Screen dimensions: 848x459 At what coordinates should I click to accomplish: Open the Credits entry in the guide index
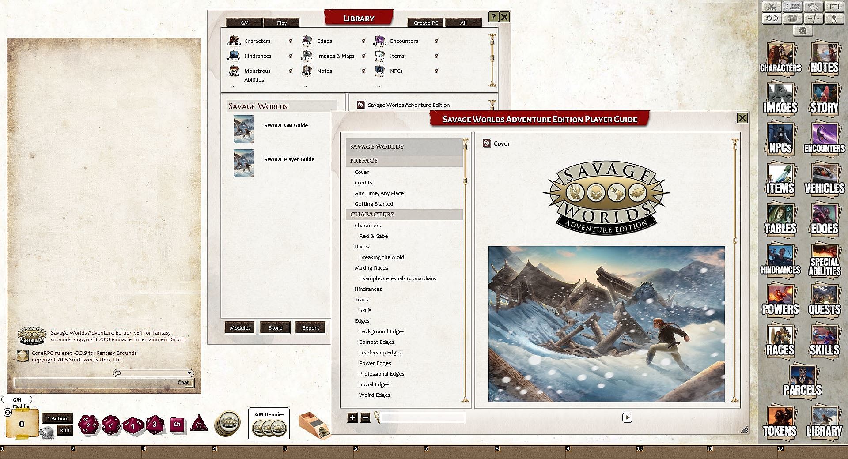(363, 183)
